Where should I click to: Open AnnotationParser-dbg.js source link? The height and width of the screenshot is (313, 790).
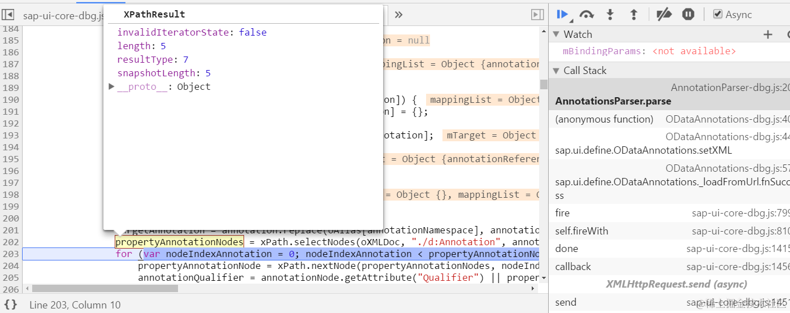[730, 88]
